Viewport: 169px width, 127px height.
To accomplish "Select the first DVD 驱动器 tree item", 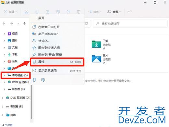I will [19, 82].
